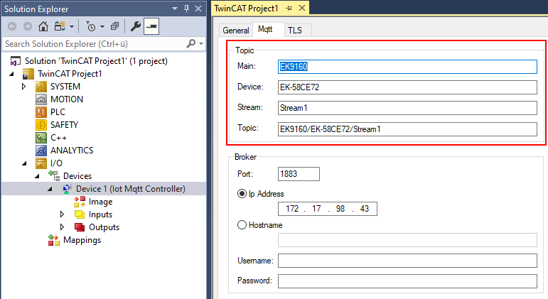Click the IP address field 172.17.98.43
Viewport: 548px width, 299px height.
click(x=328, y=209)
